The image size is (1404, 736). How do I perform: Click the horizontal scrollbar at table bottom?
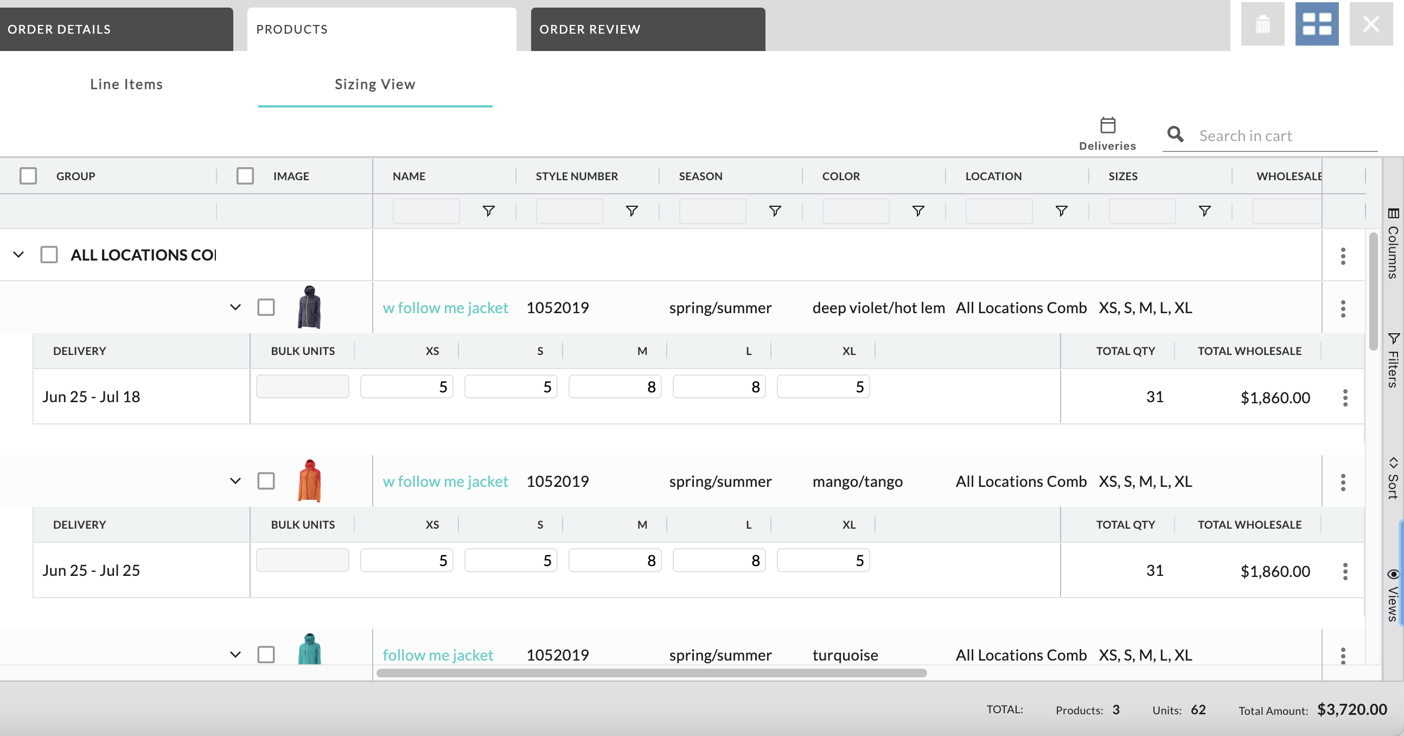[652, 672]
